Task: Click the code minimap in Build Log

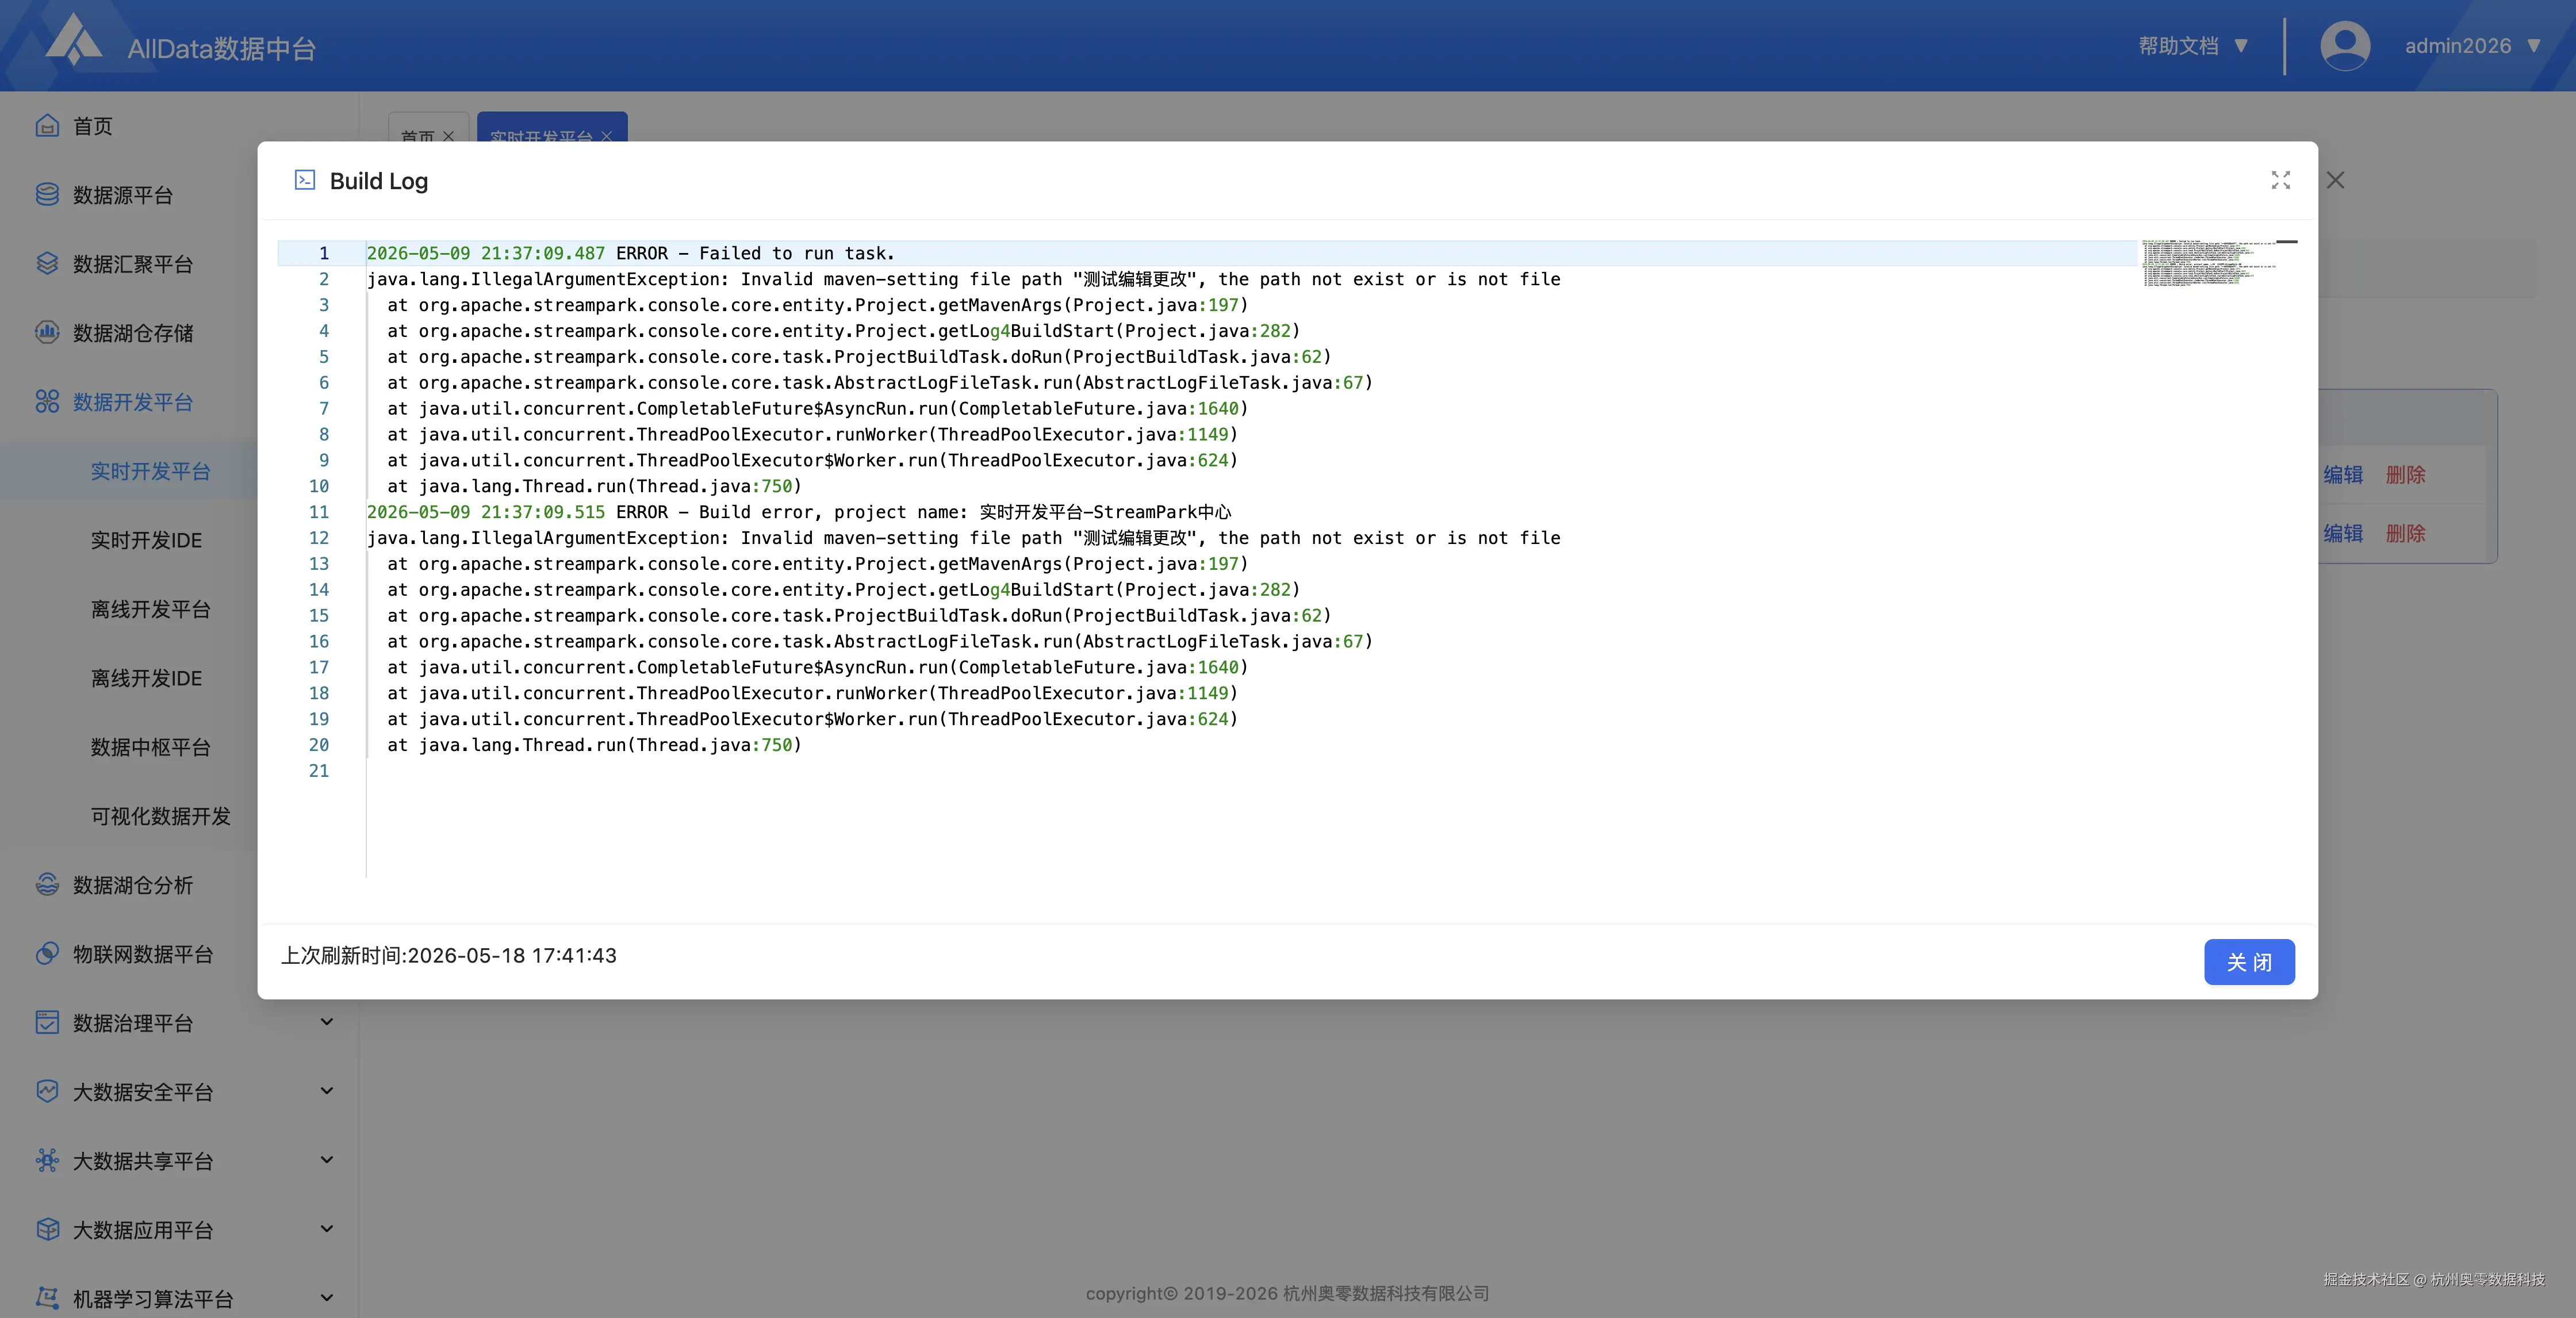Action: 2210,263
